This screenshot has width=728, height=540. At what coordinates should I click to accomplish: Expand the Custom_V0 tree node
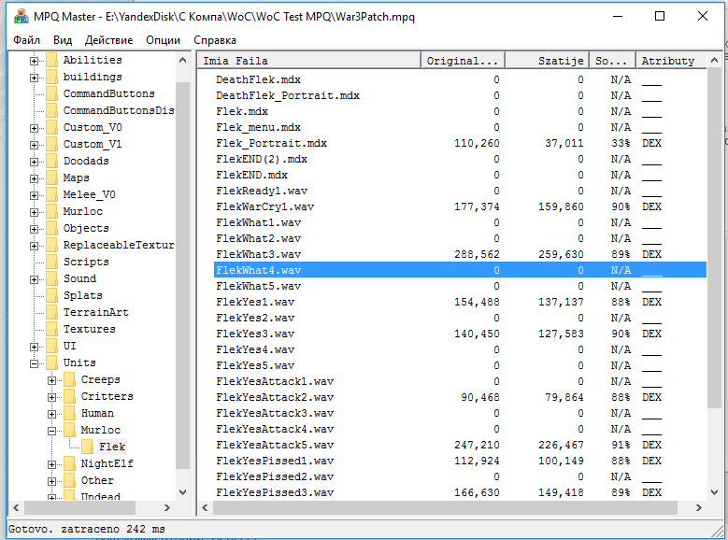click(34, 128)
